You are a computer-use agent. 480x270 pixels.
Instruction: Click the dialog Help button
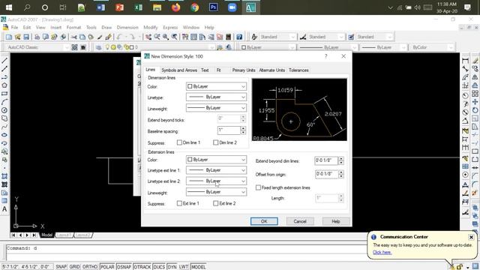[x=336, y=221]
